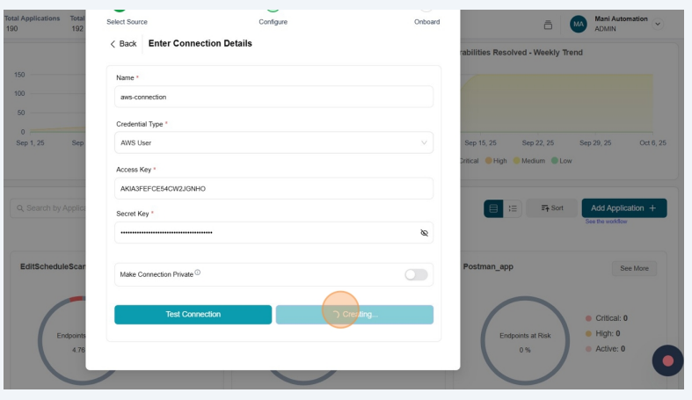692x400 pixels.
Task: Click the Creating... button with spinner
Action: click(x=354, y=315)
